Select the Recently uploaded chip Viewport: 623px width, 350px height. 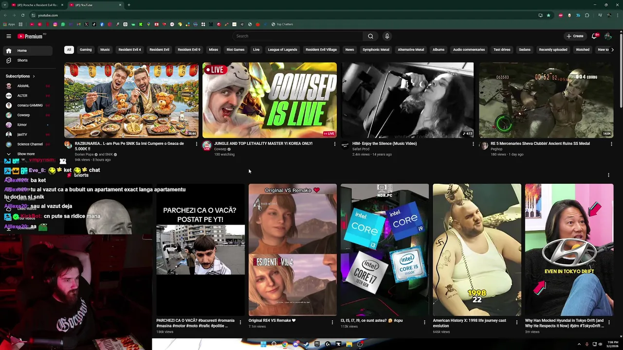(x=553, y=50)
